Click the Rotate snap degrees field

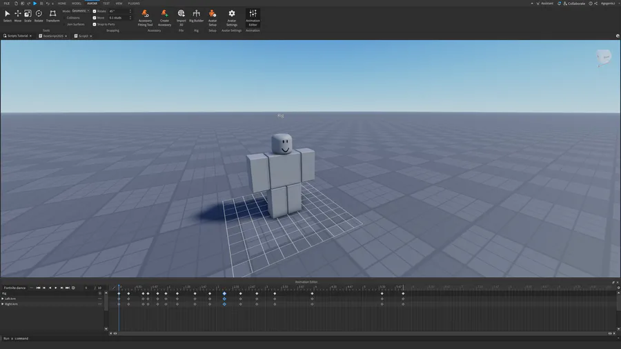coord(119,11)
